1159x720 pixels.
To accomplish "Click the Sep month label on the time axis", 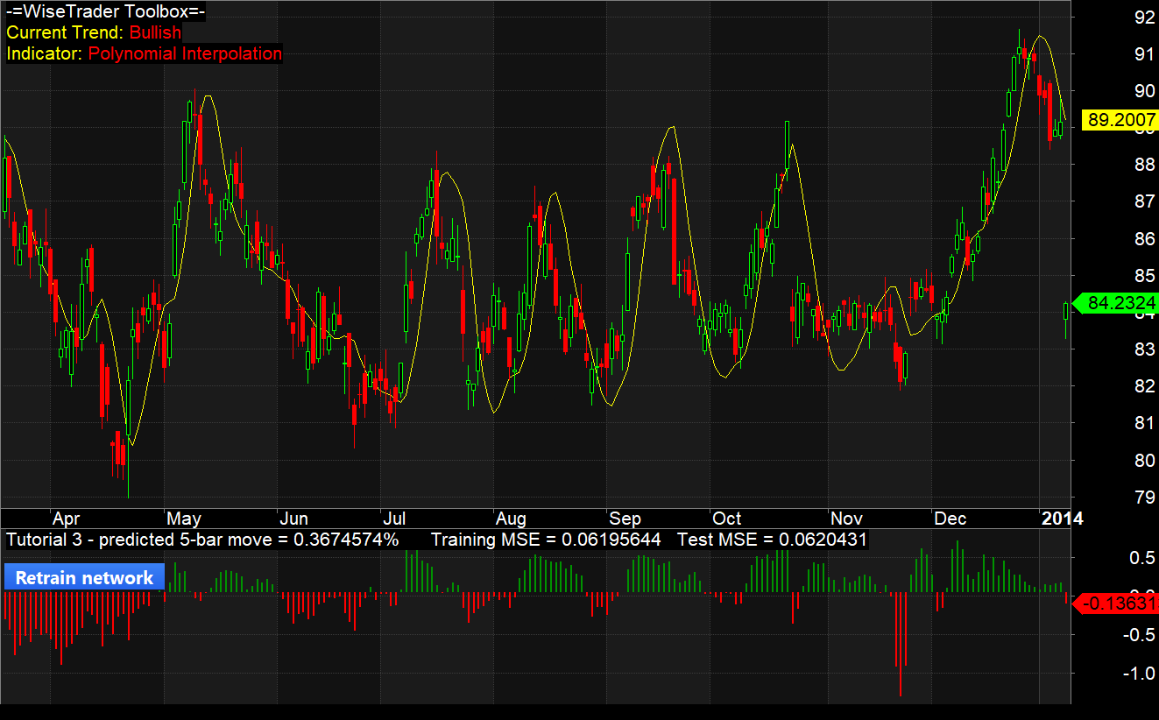I will pyautogui.click(x=625, y=519).
